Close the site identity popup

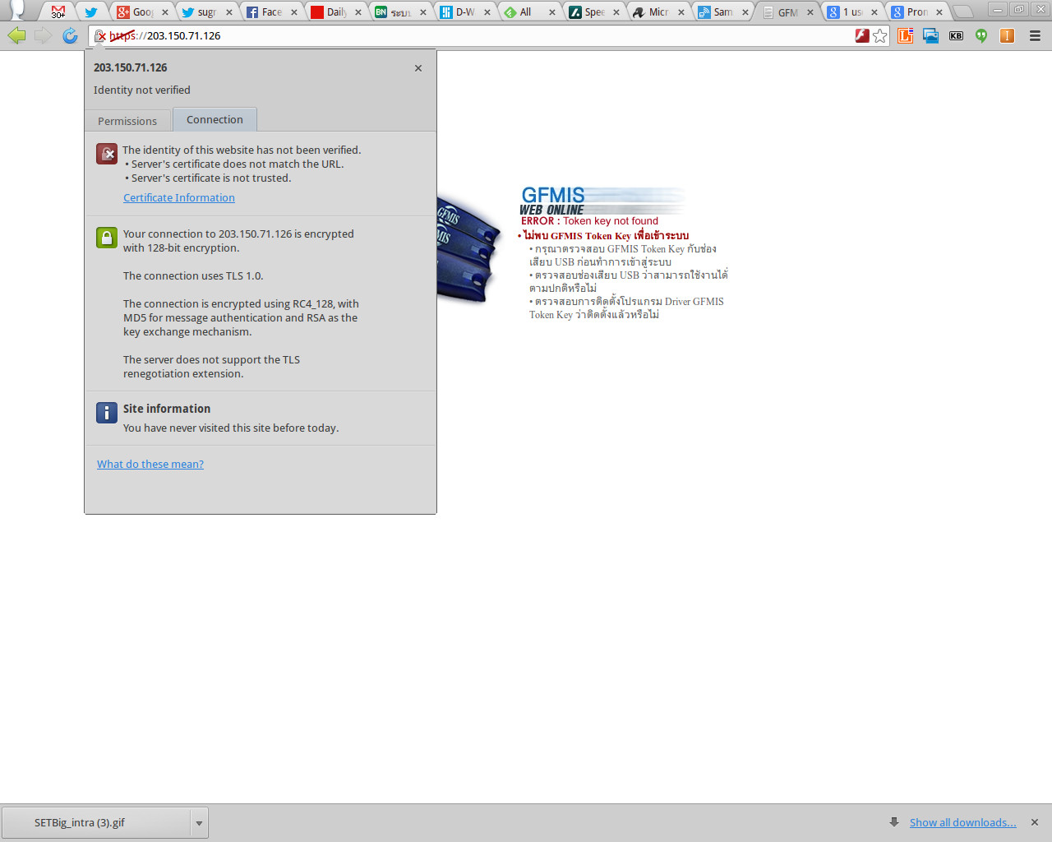(x=418, y=68)
